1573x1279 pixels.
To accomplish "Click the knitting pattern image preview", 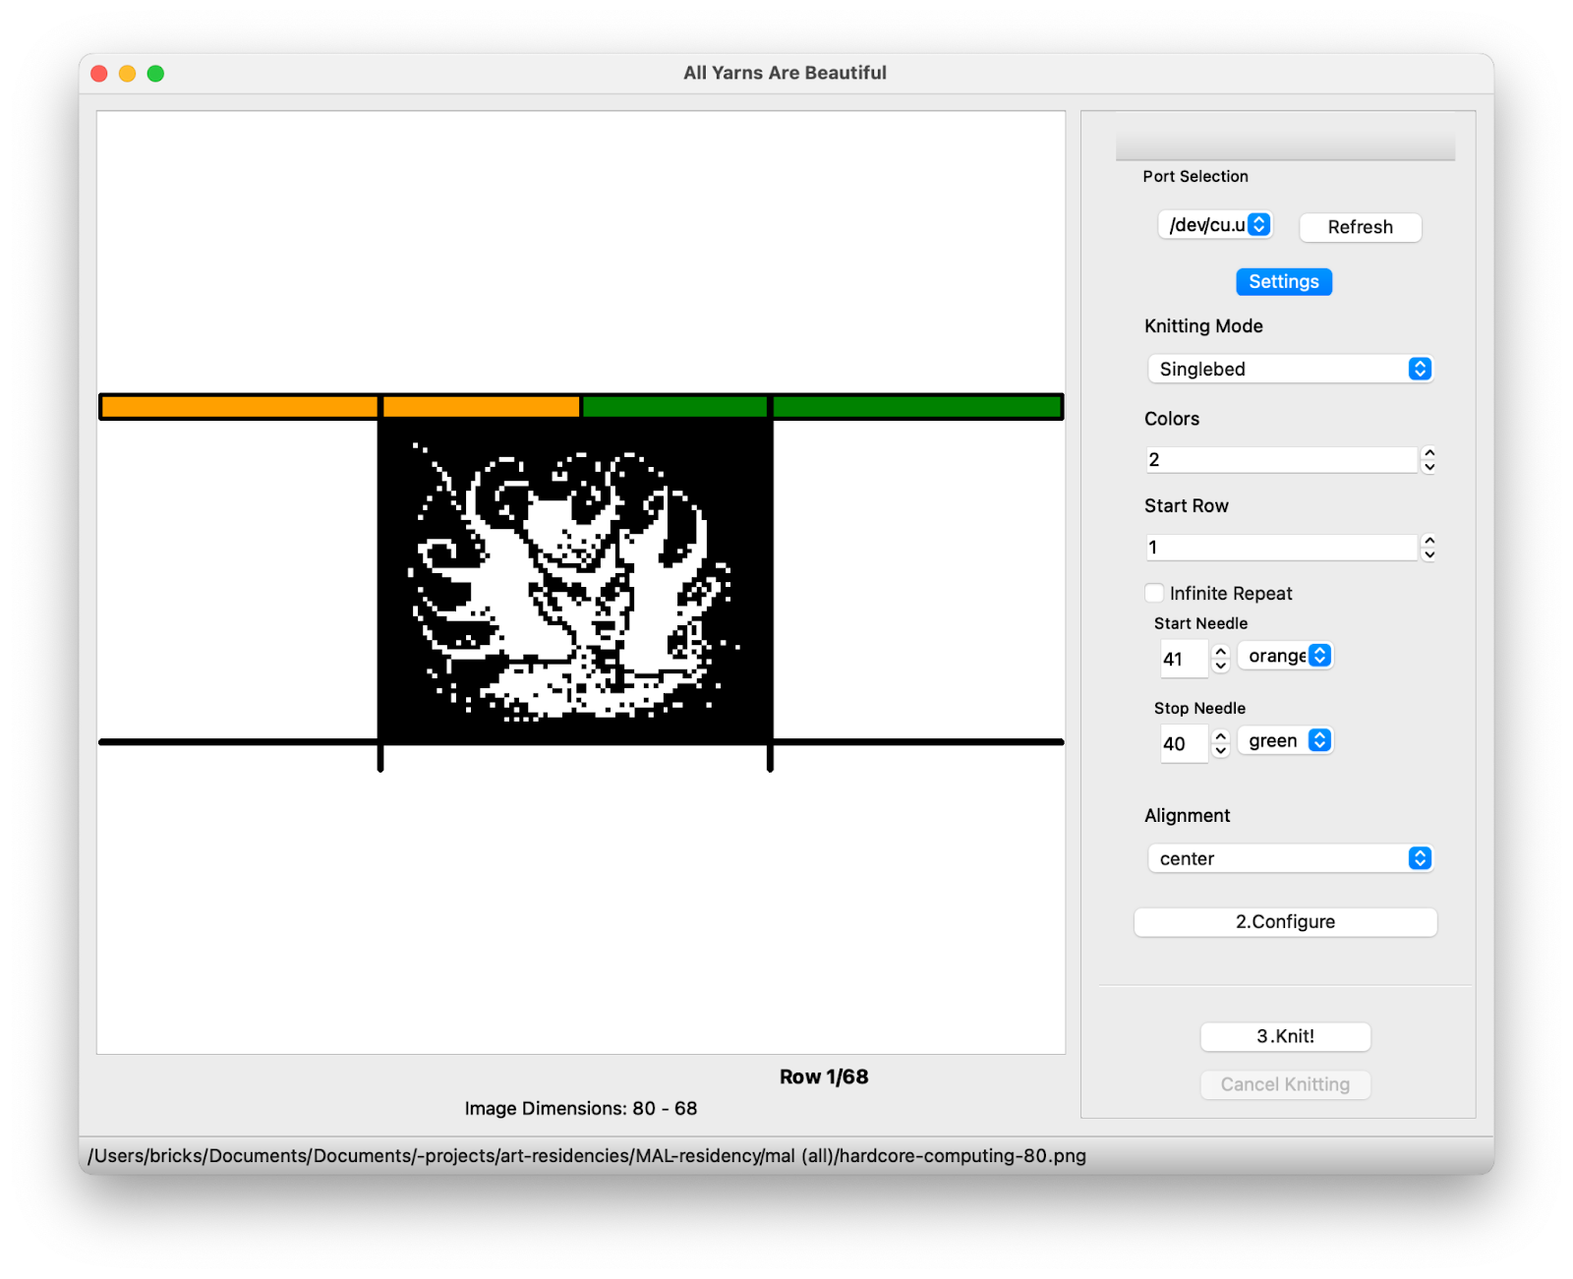I will [x=575, y=580].
